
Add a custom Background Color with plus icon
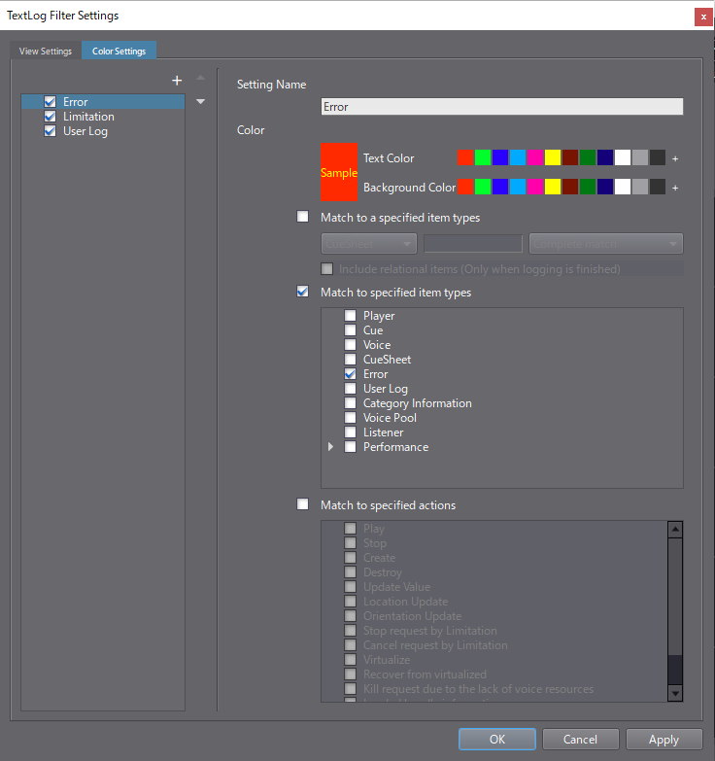pyautogui.click(x=675, y=188)
